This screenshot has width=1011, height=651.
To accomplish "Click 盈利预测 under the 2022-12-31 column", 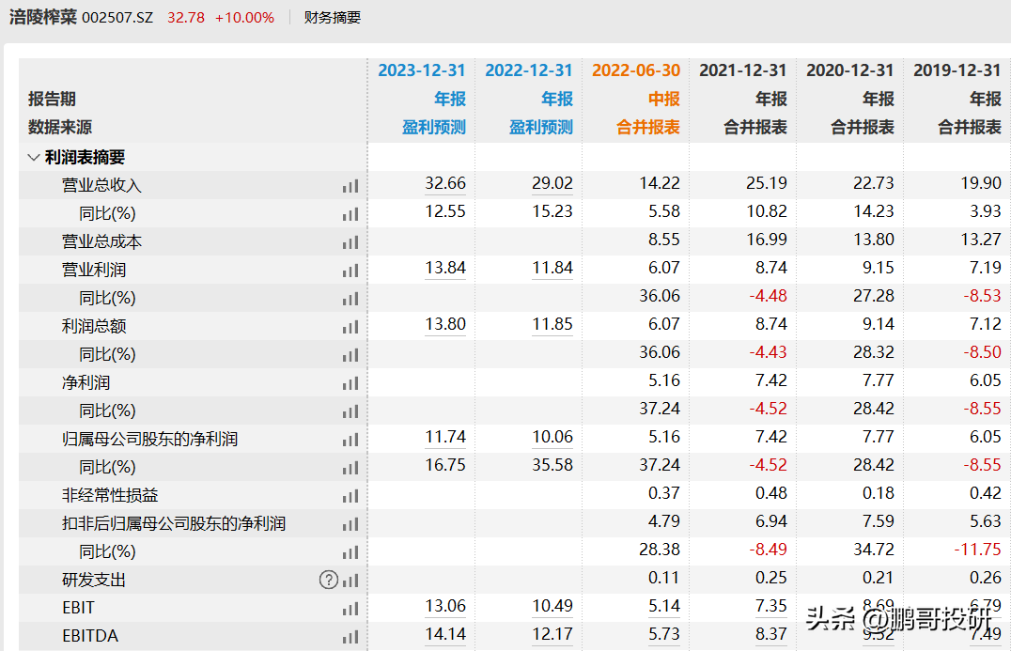I will (541, 127).
